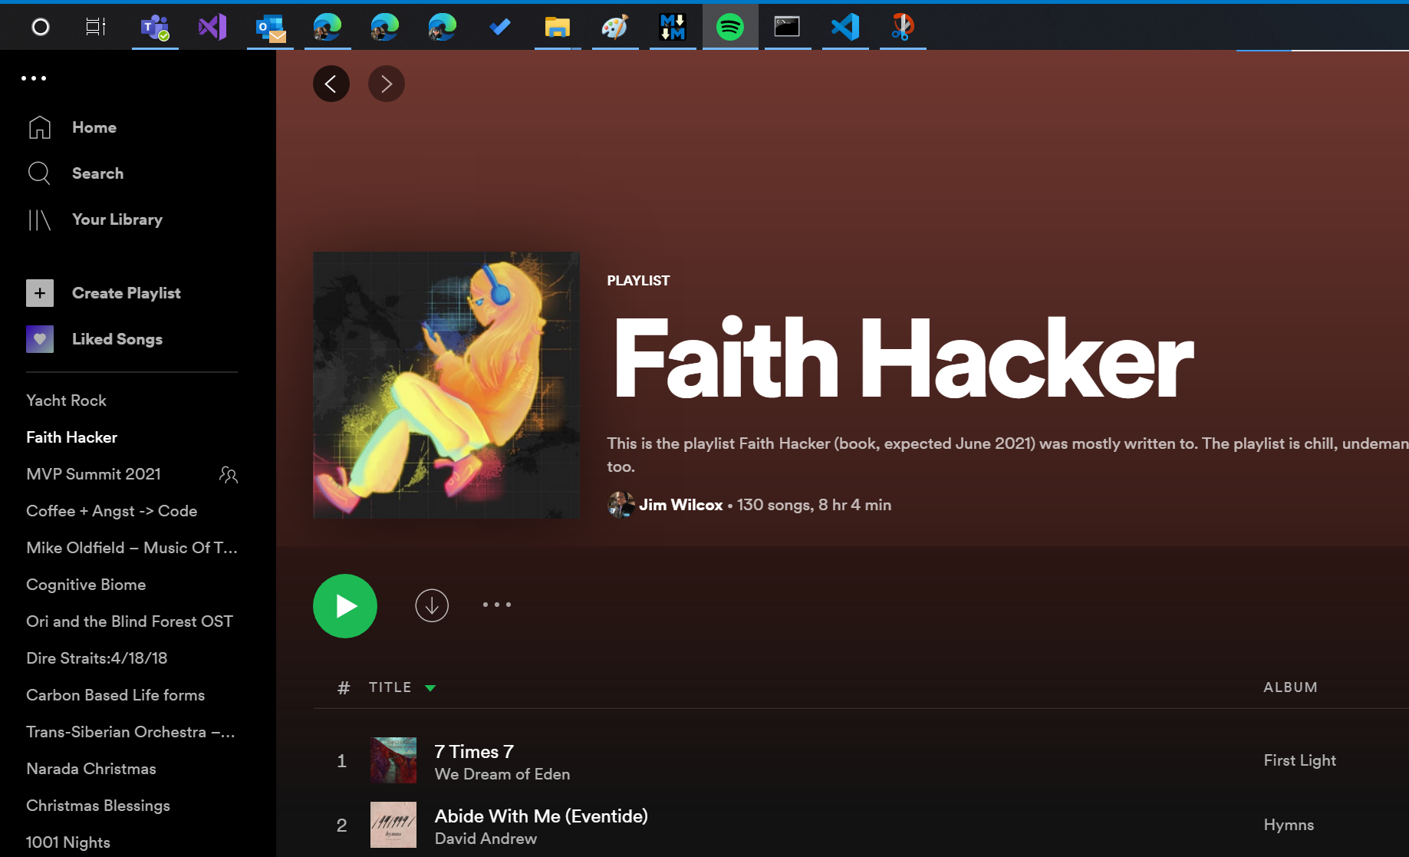This screenshot has height=857, width=1409.
Task: Open File Explorer from the taskbar
Action: (x=558, y=28)
